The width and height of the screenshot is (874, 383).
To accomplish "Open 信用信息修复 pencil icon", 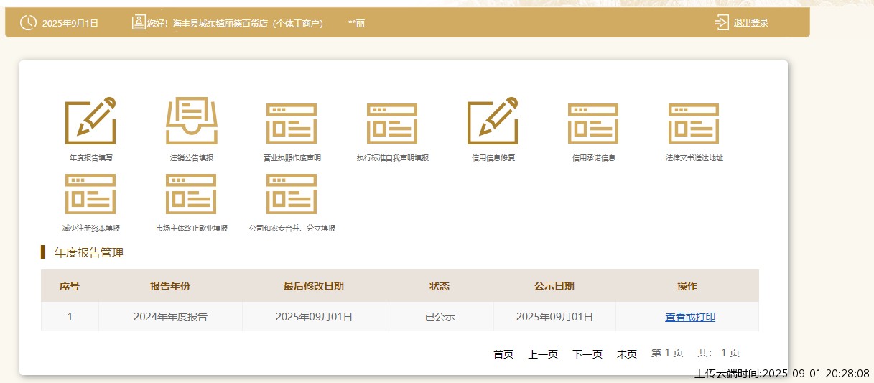I will 493,121.
